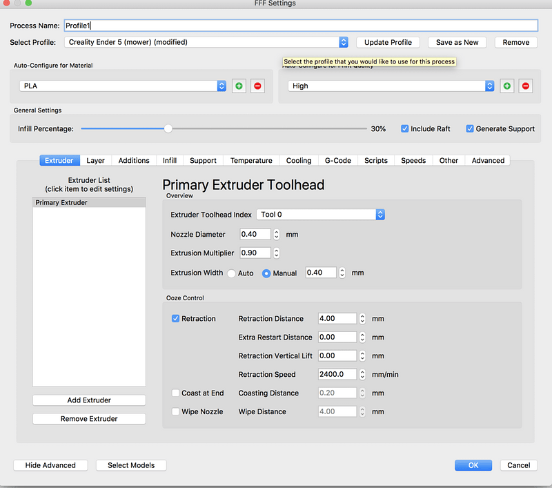Click the Update Profile button
Screen dimensions: 552x488
point(388,42)
